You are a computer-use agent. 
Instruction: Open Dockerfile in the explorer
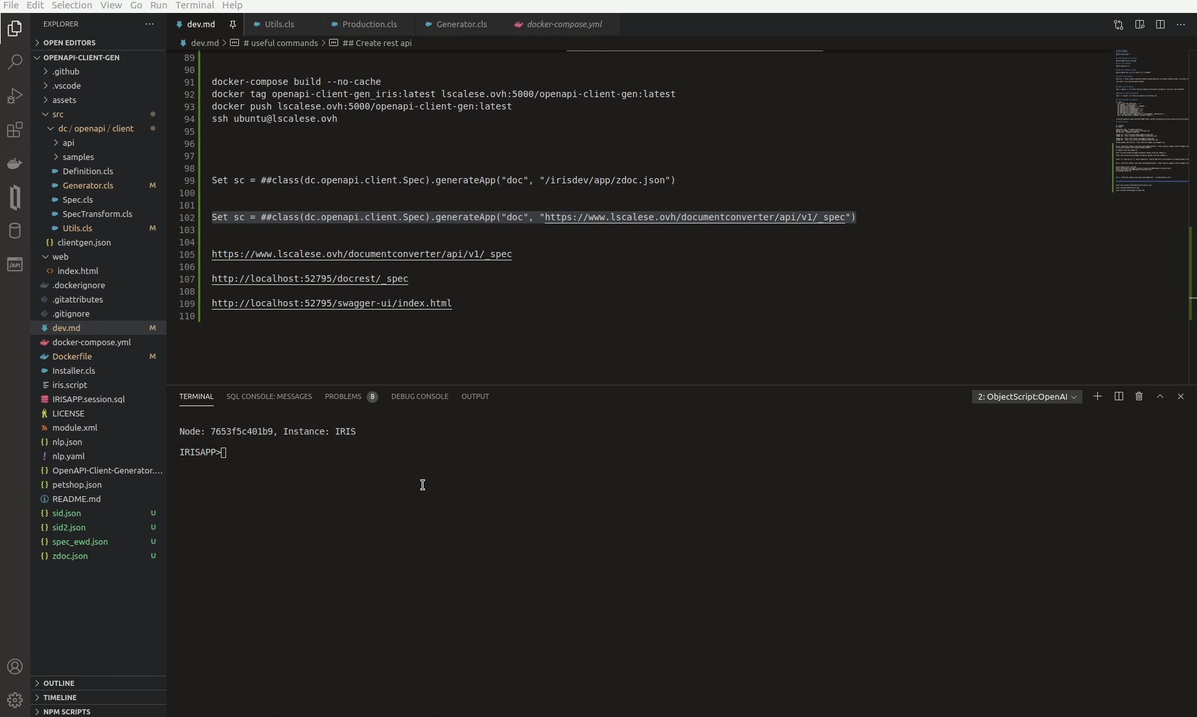72,357
